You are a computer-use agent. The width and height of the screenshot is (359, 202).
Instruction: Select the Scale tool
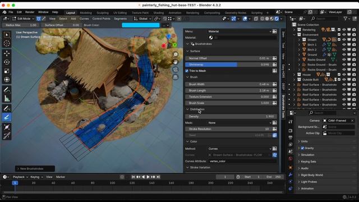[7, 71]
